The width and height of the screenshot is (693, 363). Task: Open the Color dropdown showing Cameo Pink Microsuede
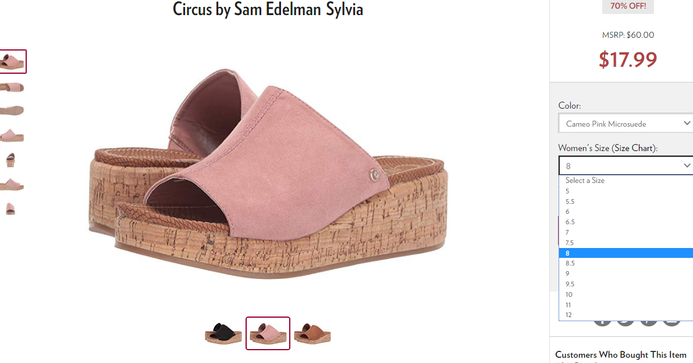(x=626, y=124)
